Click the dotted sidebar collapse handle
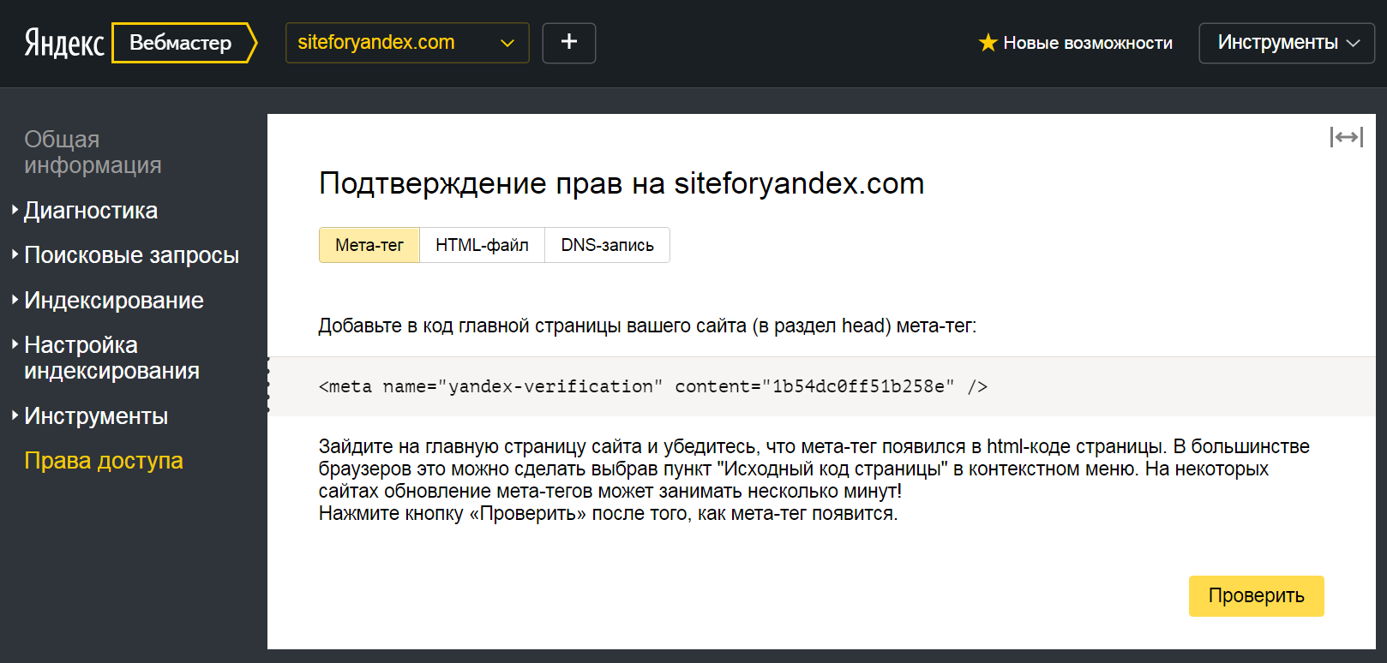 (x=268, y=385)
